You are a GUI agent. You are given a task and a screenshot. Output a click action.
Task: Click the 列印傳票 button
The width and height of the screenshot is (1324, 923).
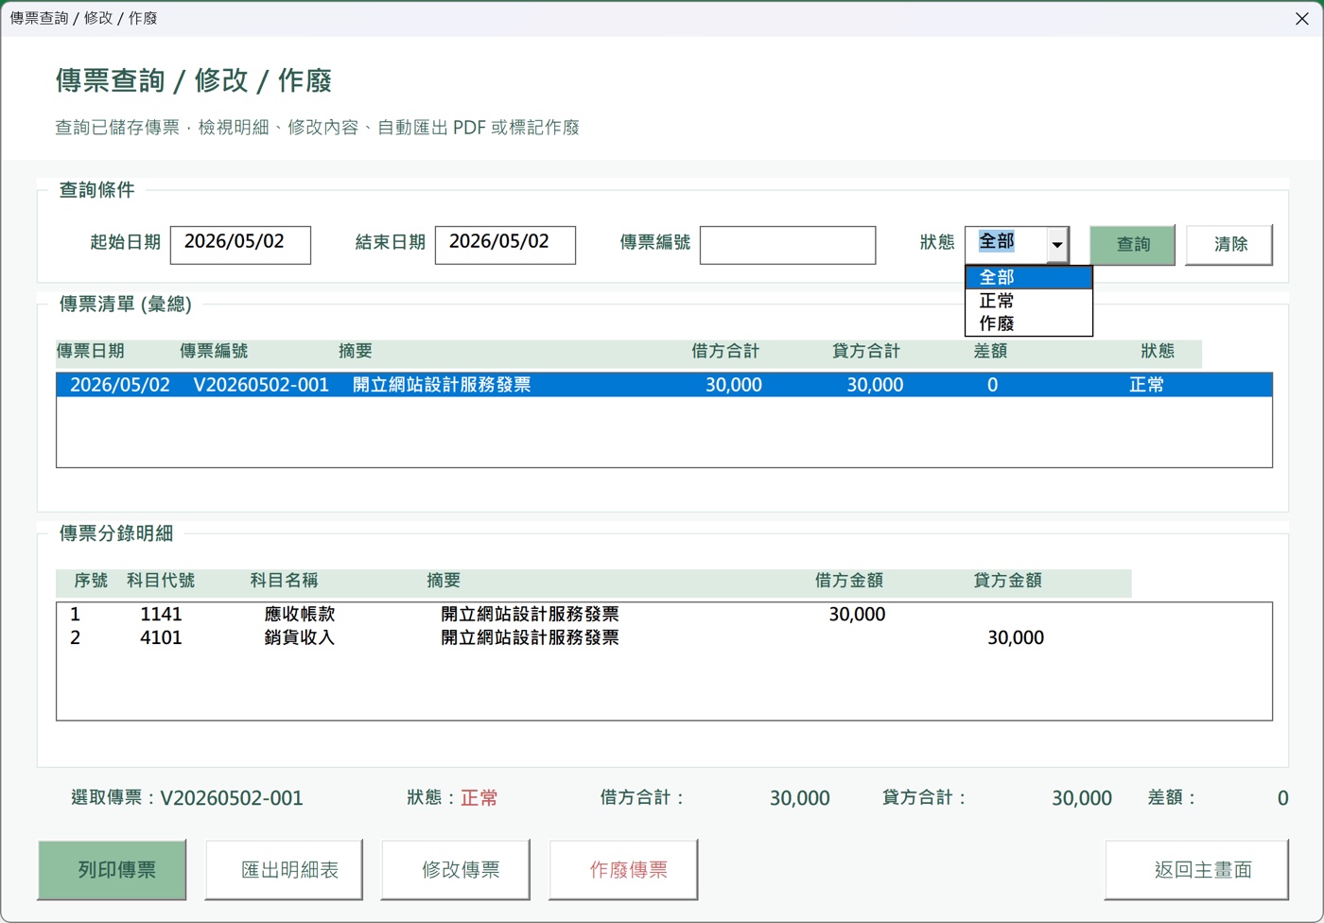112,869
